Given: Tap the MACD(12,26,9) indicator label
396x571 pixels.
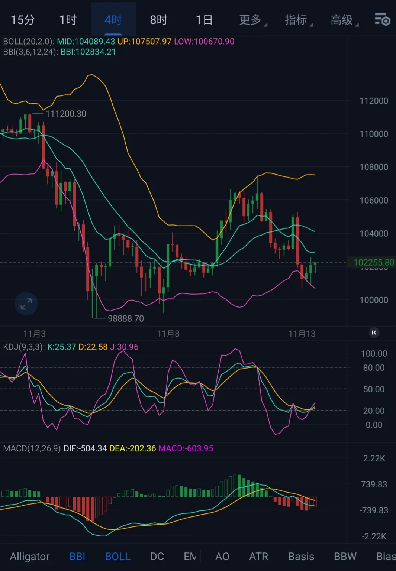Looking at the screenshot, I should [x=32, y=448].
